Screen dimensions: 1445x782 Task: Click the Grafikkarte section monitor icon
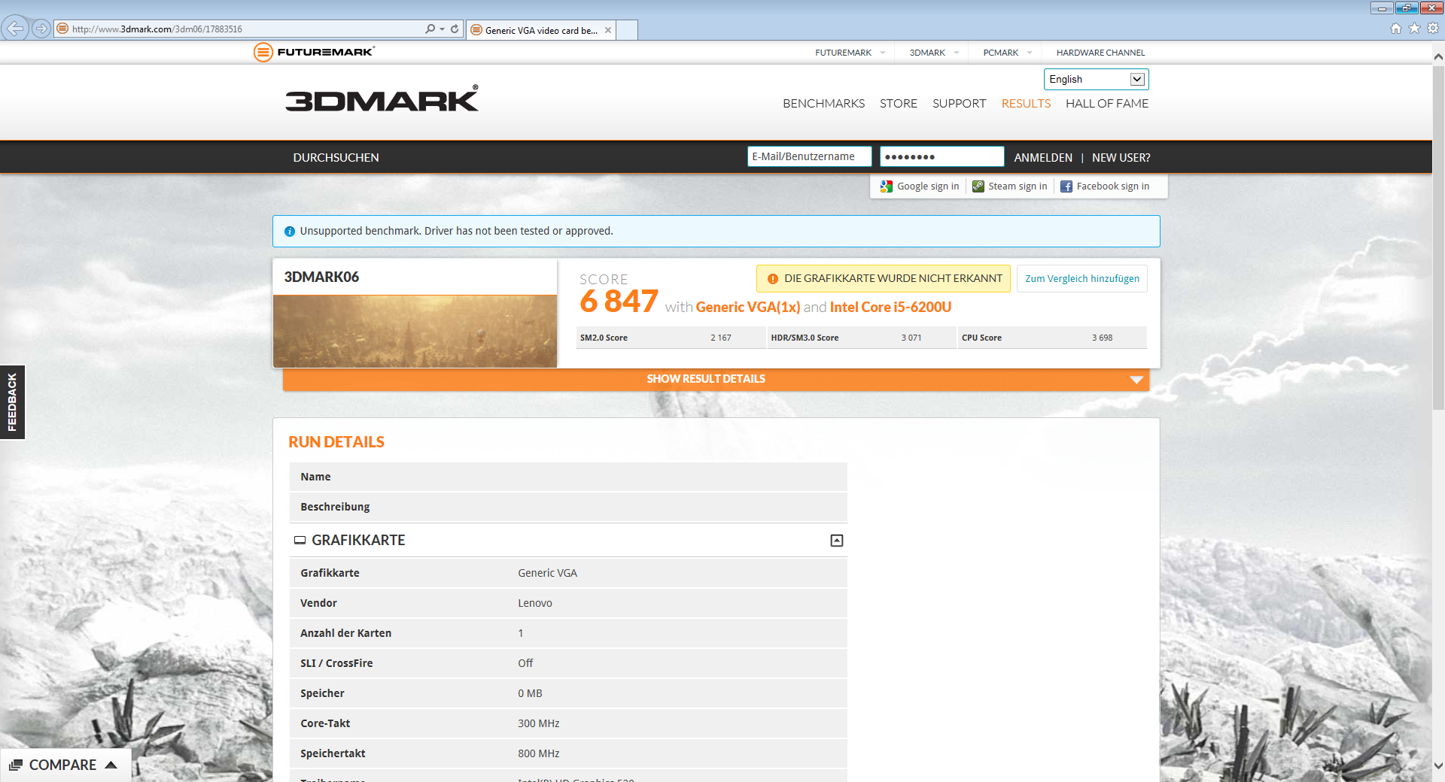[x=300, y=540]
